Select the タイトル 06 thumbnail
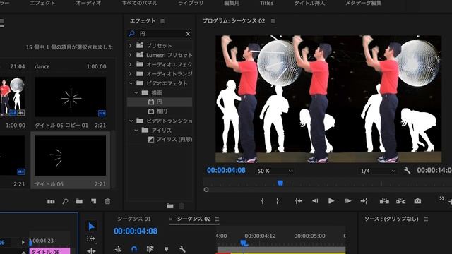The height and width of the screenshot is (254, 452). (x=70, y=155)
